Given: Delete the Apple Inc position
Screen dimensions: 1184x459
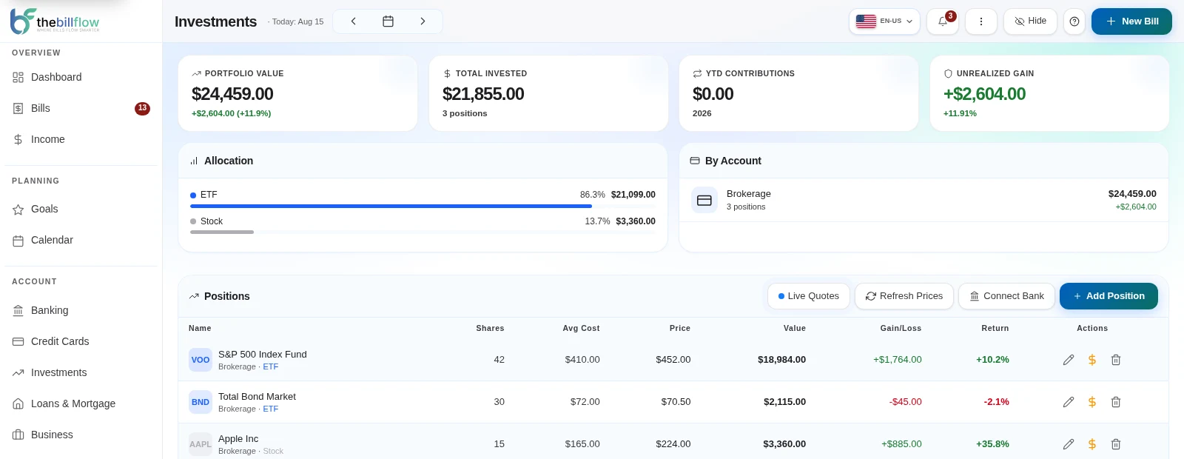Looking at the screenshot, I should point(1116,444).
